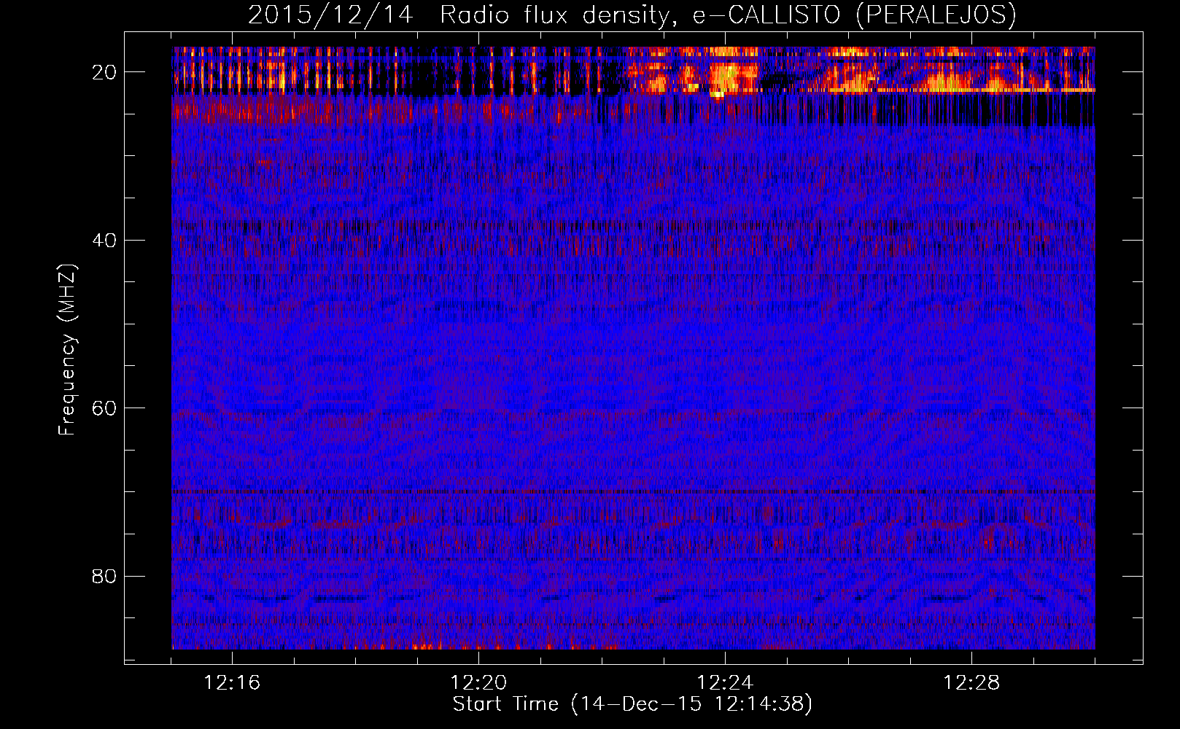Click the 20 MHz frequency tick label
Viewport: 1180px width, 729px height.
[x=105, y=72]
